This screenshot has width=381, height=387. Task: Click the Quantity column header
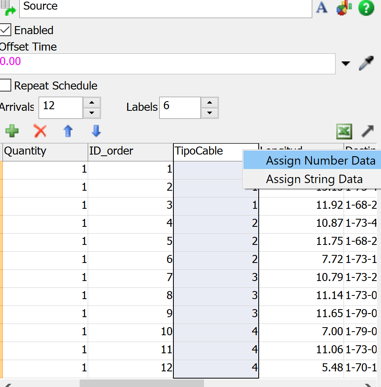[45, 151]
